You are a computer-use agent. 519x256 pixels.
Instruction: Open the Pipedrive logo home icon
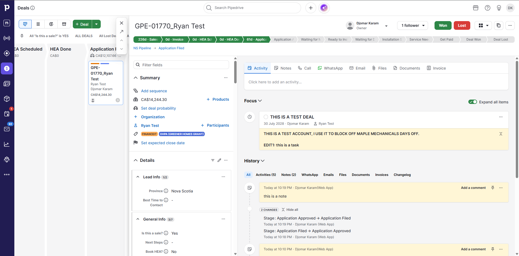[x=7, y=8]
